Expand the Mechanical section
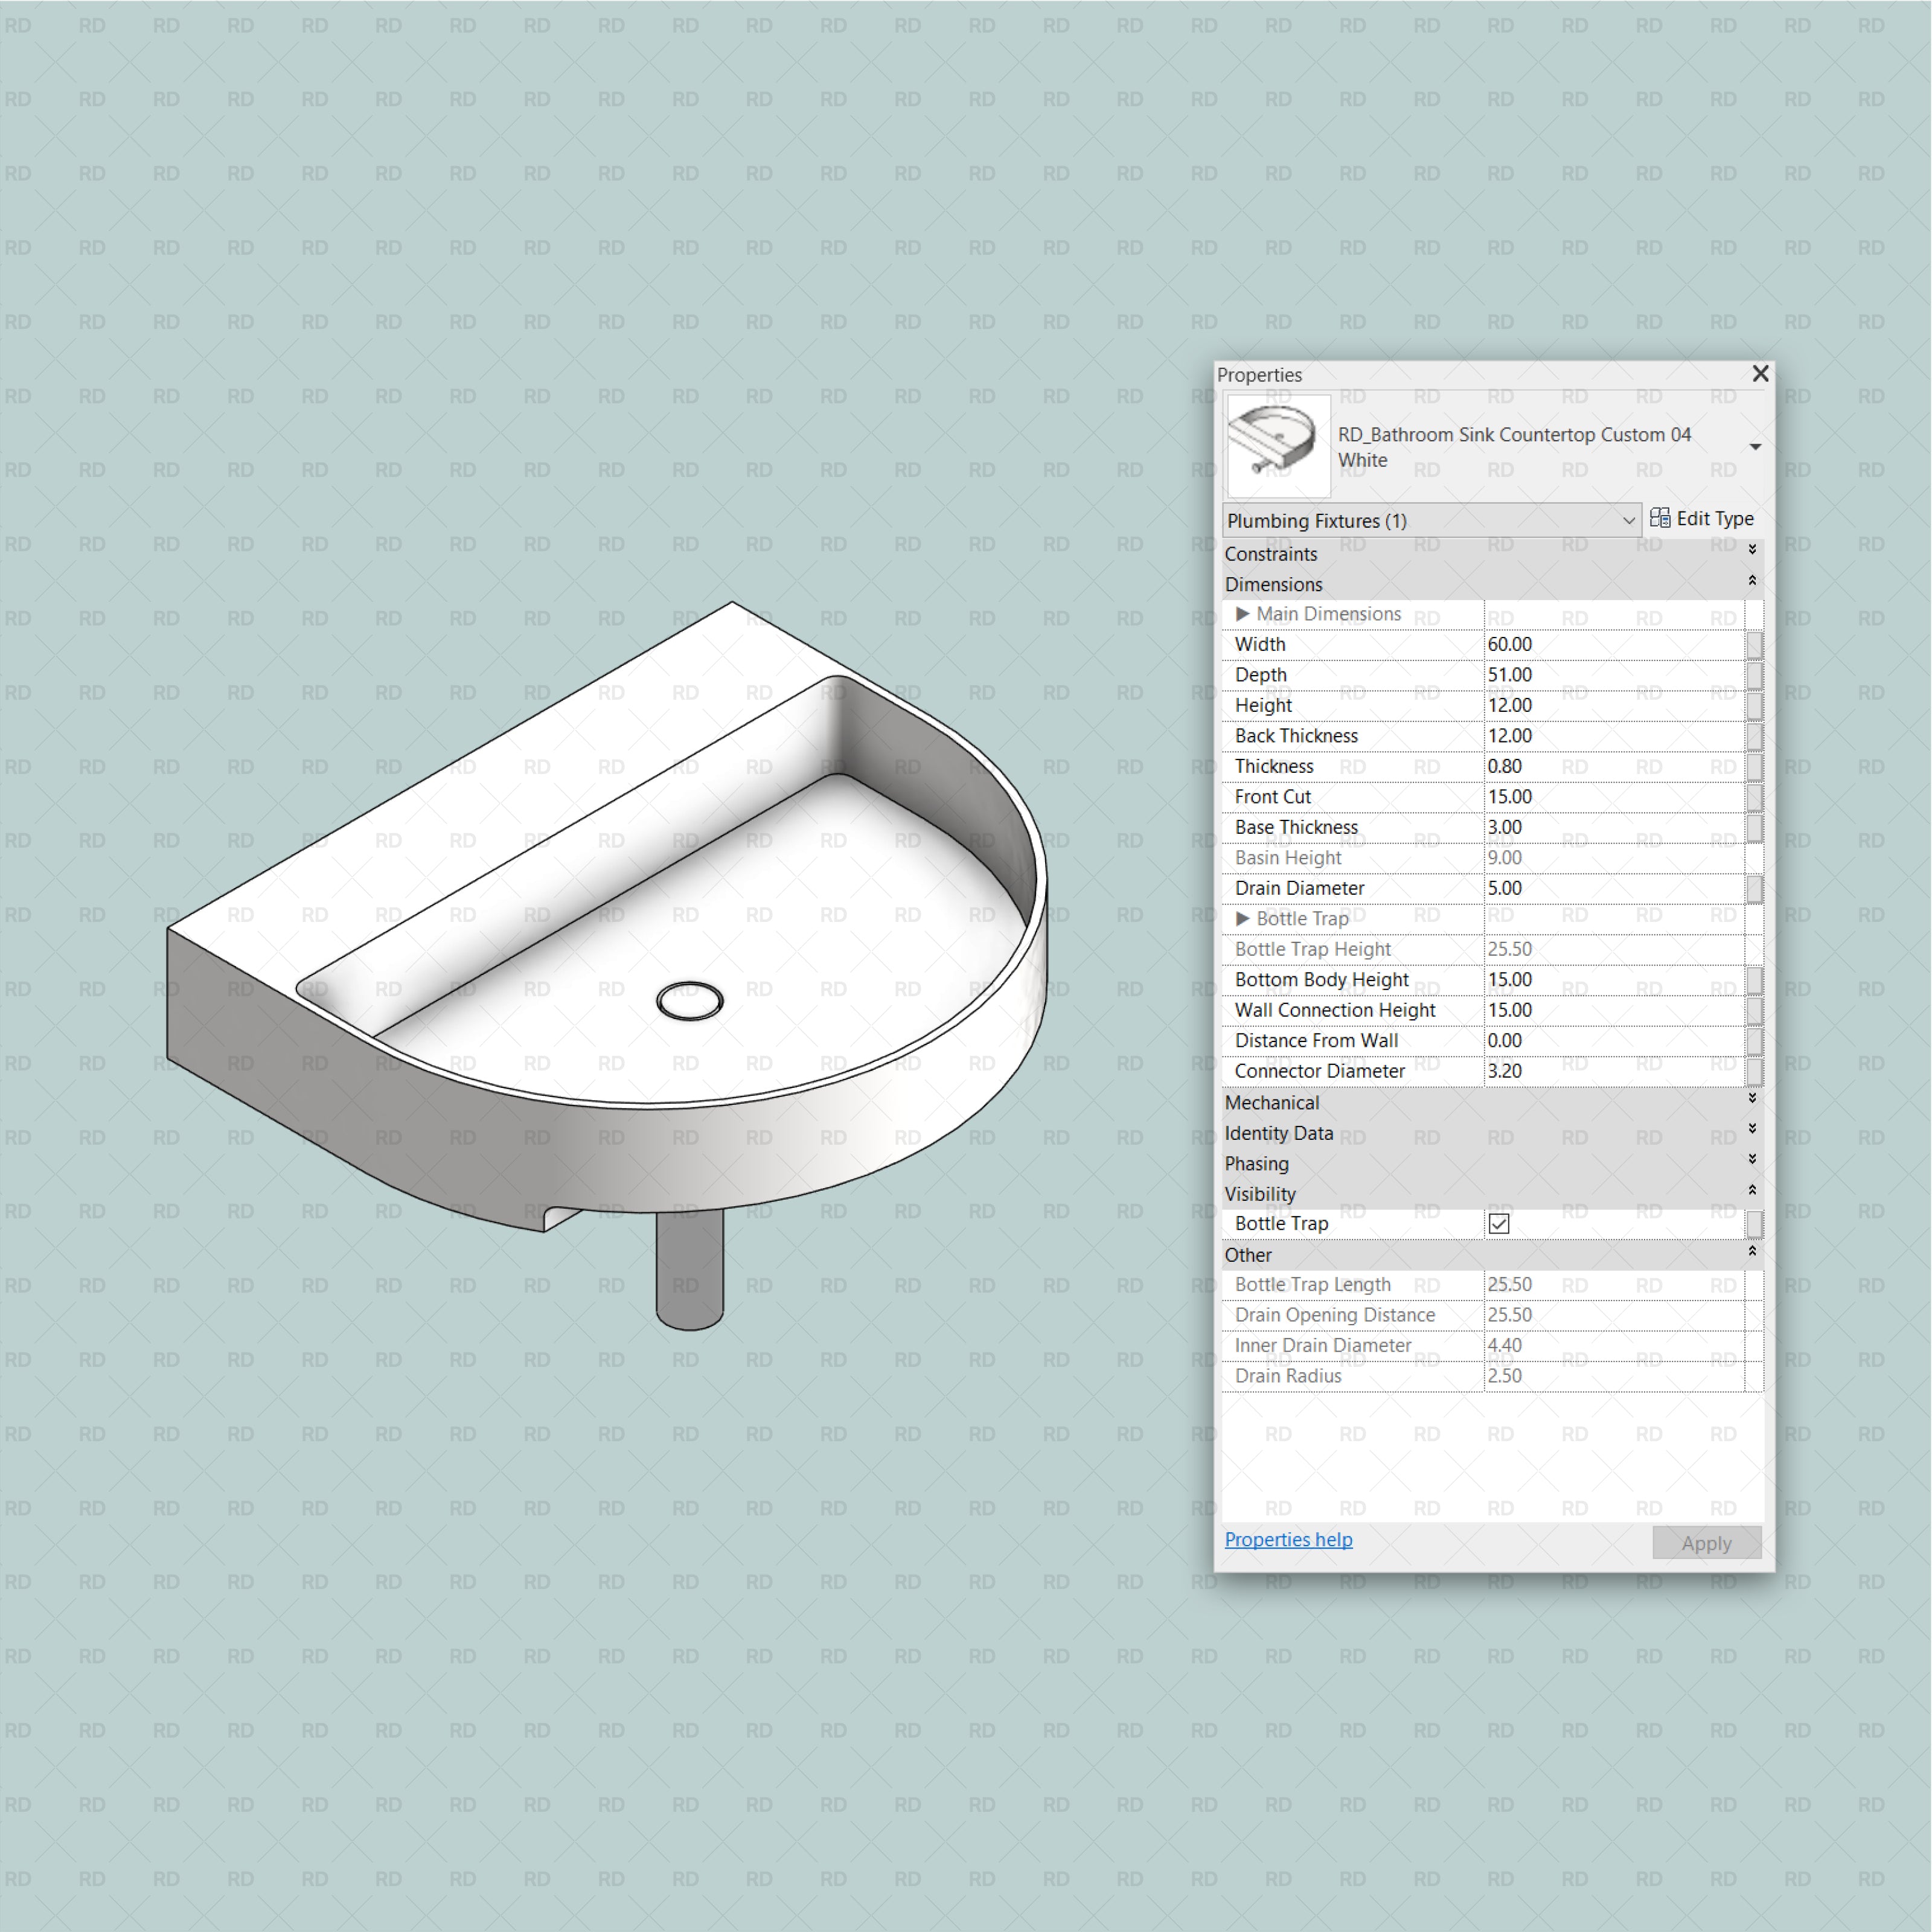 click(1752, 1099)
